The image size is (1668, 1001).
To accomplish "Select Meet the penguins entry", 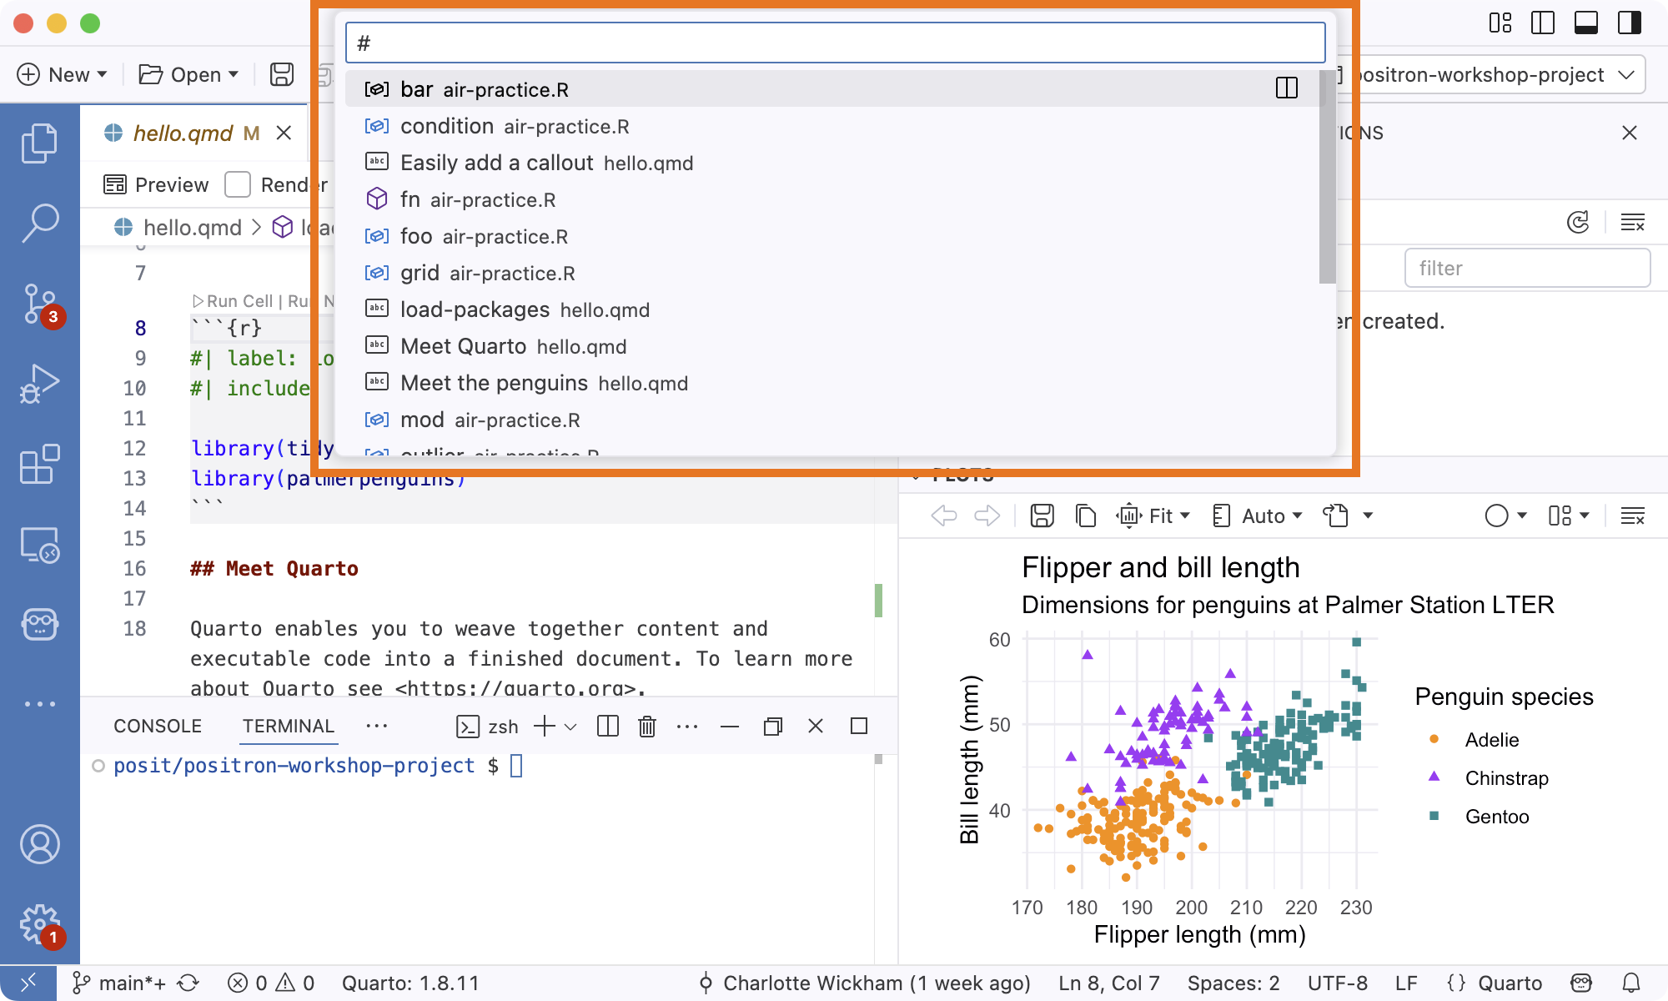I will pos(832,383).
